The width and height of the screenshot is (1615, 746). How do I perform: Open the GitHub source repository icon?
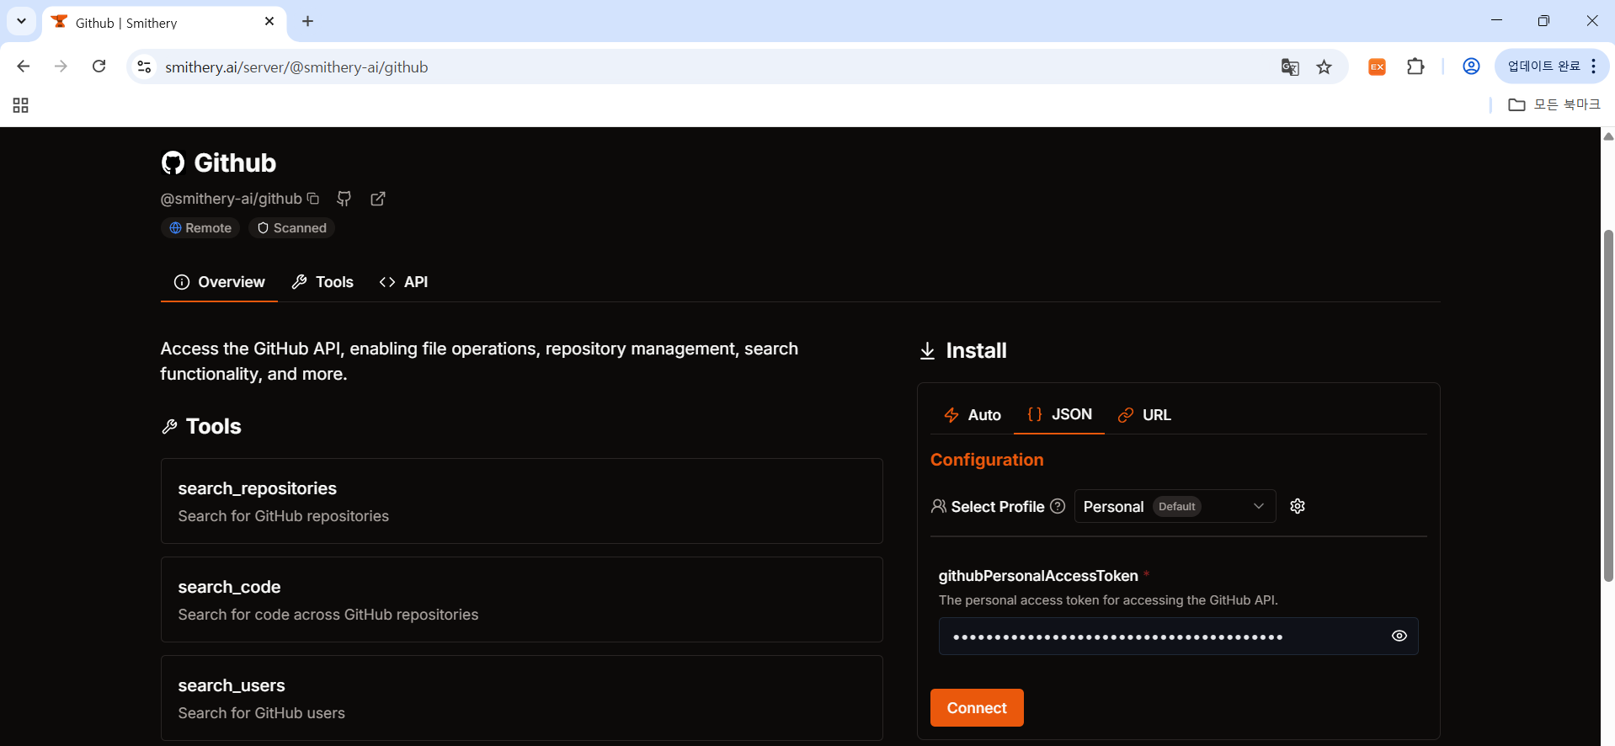point(344,199)
